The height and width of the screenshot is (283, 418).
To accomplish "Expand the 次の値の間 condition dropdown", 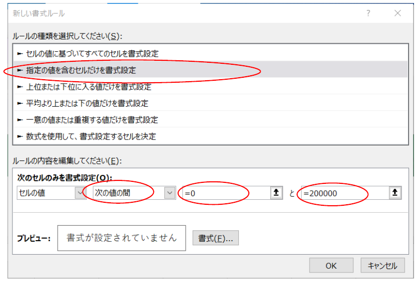I will pyautogui.click(x=170, y=193).
